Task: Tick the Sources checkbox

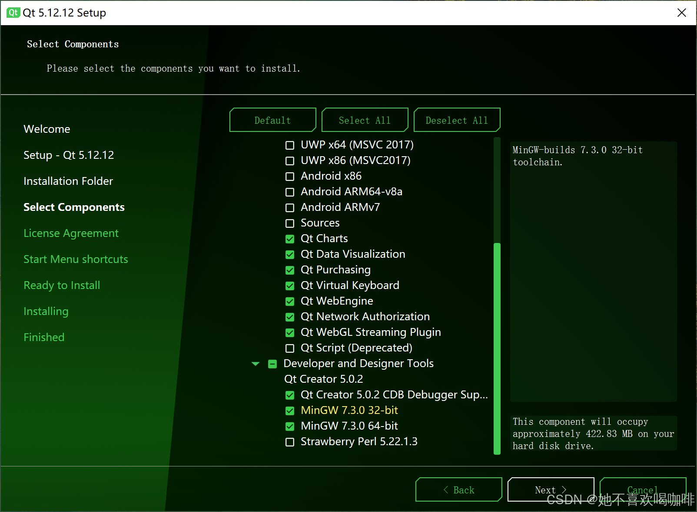Action: [290, 223]
